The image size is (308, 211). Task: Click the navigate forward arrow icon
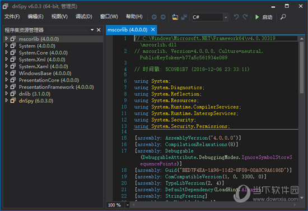163,17
